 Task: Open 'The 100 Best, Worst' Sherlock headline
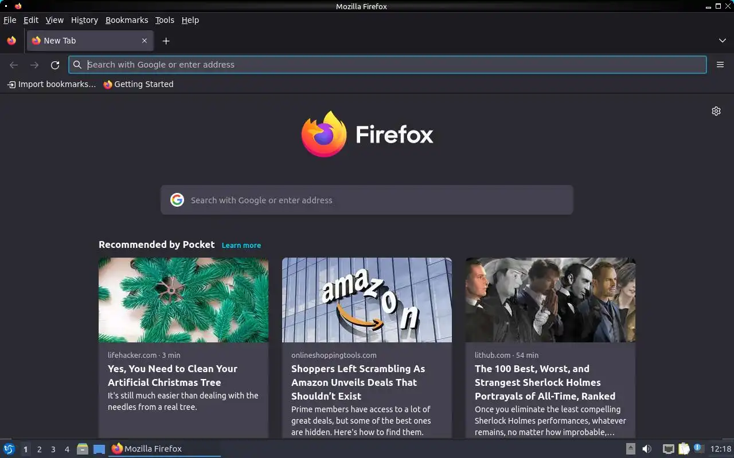545,382
